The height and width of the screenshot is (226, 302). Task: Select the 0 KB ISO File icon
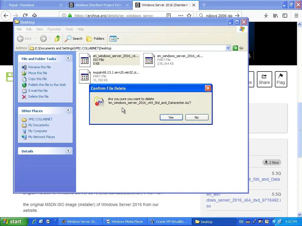(x=85, y=60)
